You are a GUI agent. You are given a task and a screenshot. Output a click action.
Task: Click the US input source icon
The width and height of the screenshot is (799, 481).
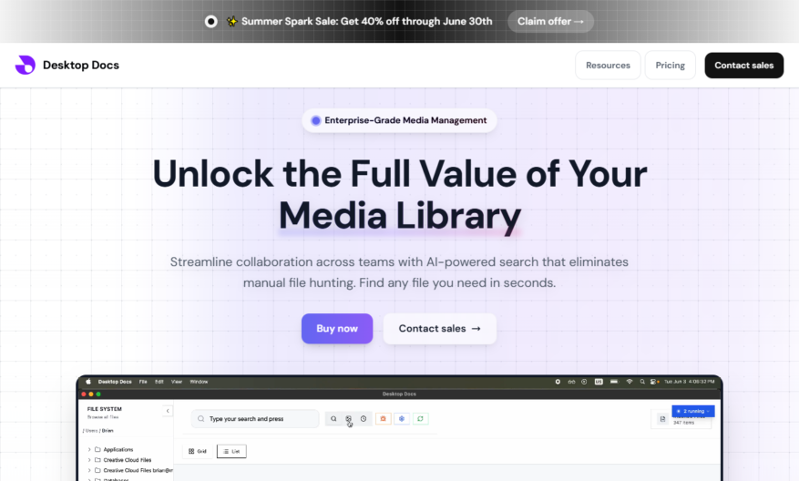tap(599, 381)
